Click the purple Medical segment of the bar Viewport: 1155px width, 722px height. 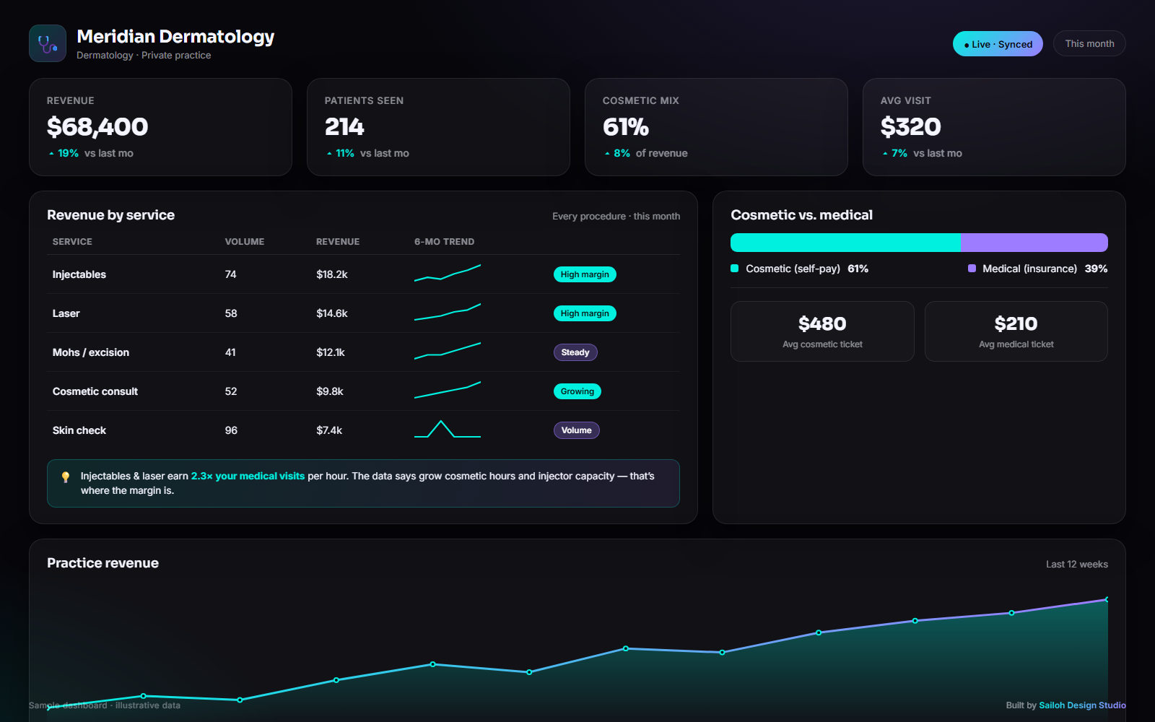click(x=1034, y=243)
